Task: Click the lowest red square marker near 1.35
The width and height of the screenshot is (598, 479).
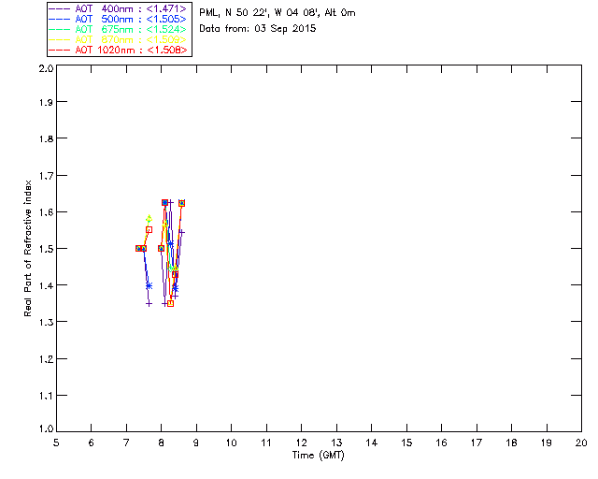Action: [x=170, y=303]
